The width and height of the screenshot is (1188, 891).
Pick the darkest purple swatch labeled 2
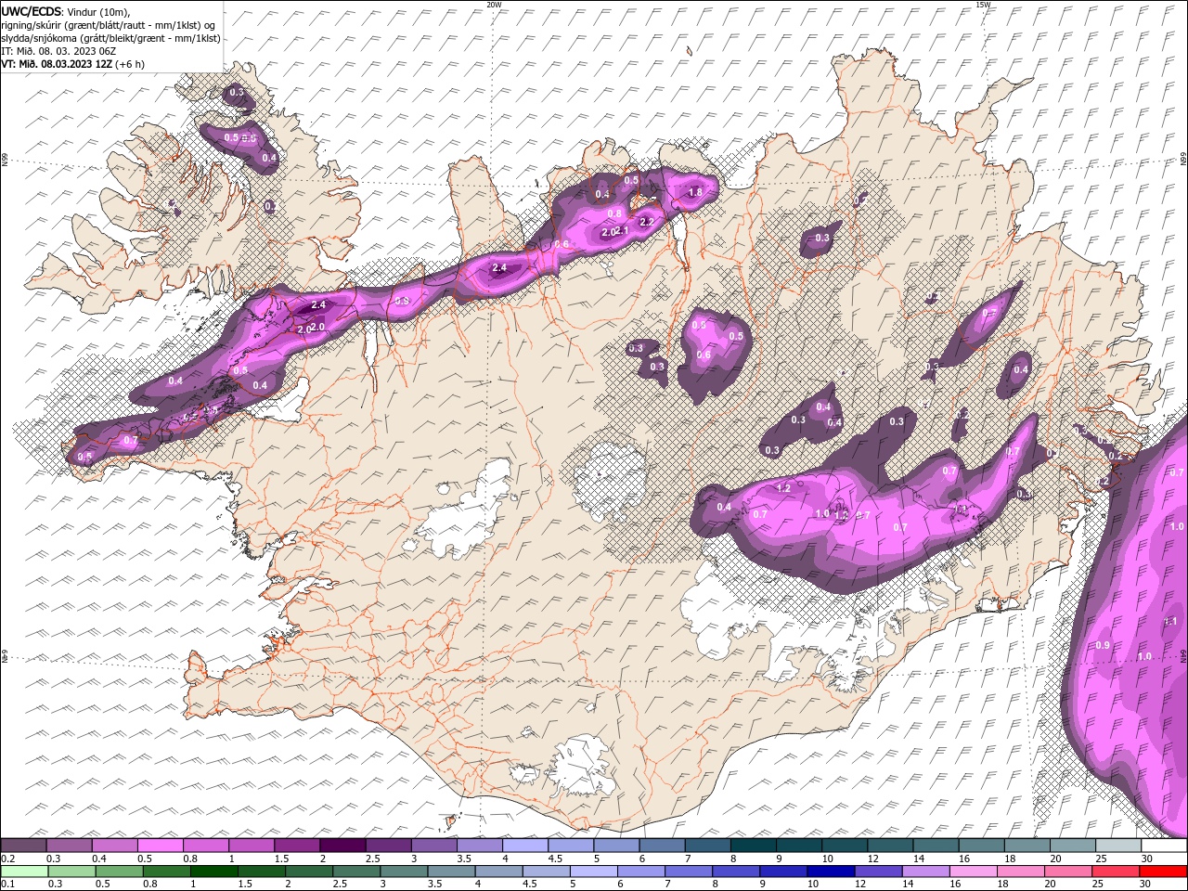coord(342,846)
